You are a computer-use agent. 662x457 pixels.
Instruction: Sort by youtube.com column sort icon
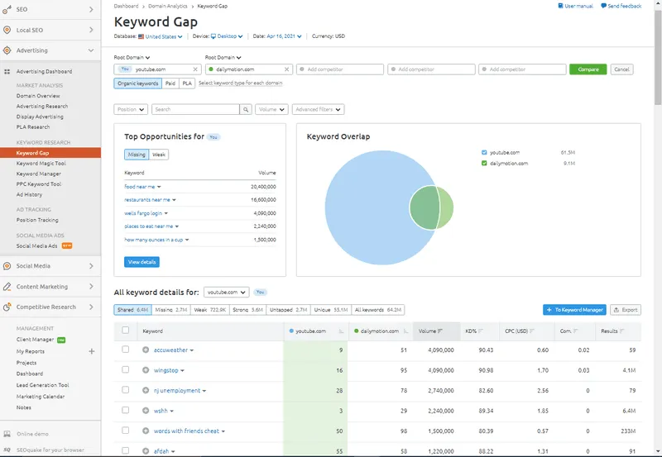(341, 331)
